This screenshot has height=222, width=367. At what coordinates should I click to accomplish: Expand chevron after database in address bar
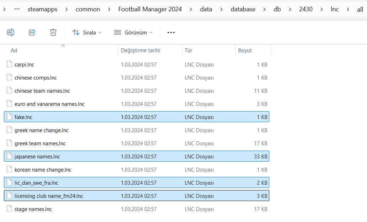[264, 9]
